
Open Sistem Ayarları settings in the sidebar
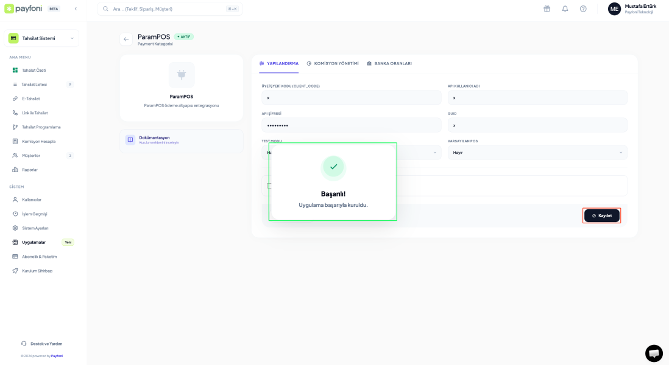[x=35, y=228]
